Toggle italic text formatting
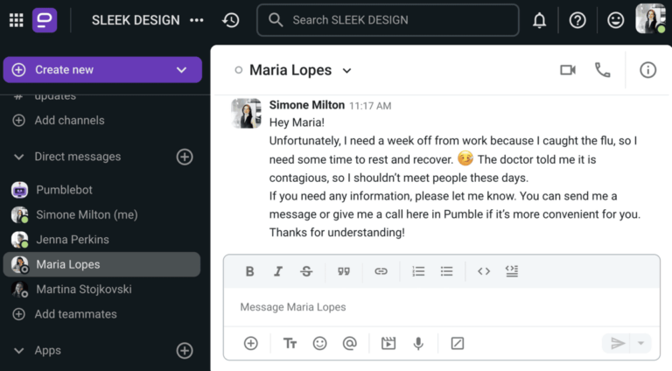The image size is (672, 371). (x=278, y=271)
